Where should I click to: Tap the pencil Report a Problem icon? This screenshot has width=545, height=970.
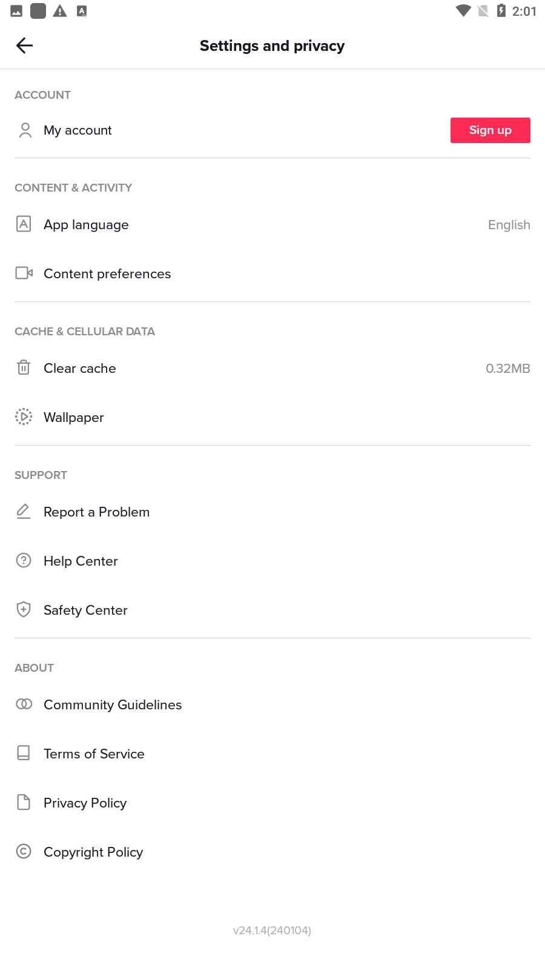click(24, 511)
